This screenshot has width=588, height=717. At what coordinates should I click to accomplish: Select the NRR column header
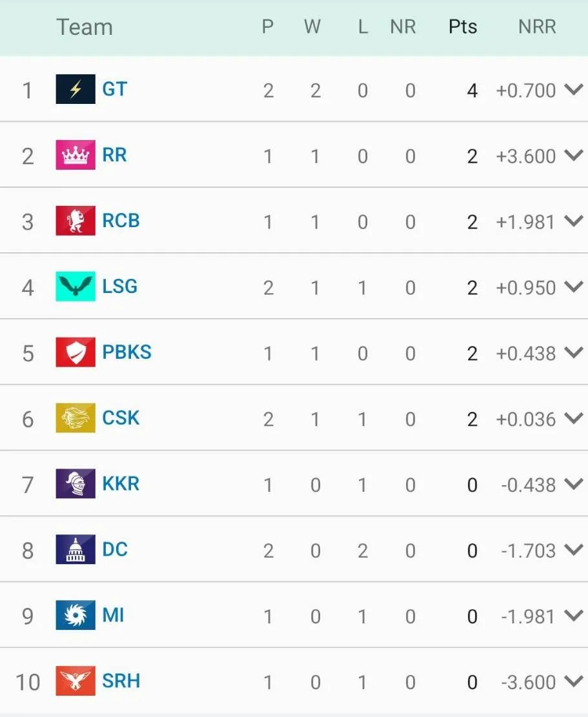537,27
